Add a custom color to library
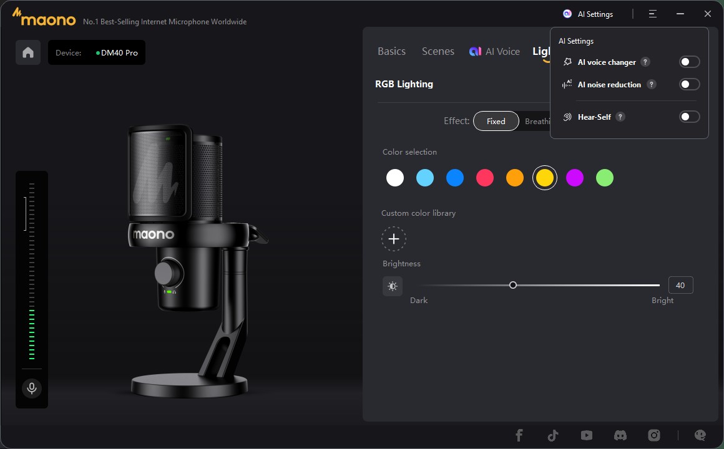Image resolution: width=724 pixels, height=449 pixels. tap(394, 239)
